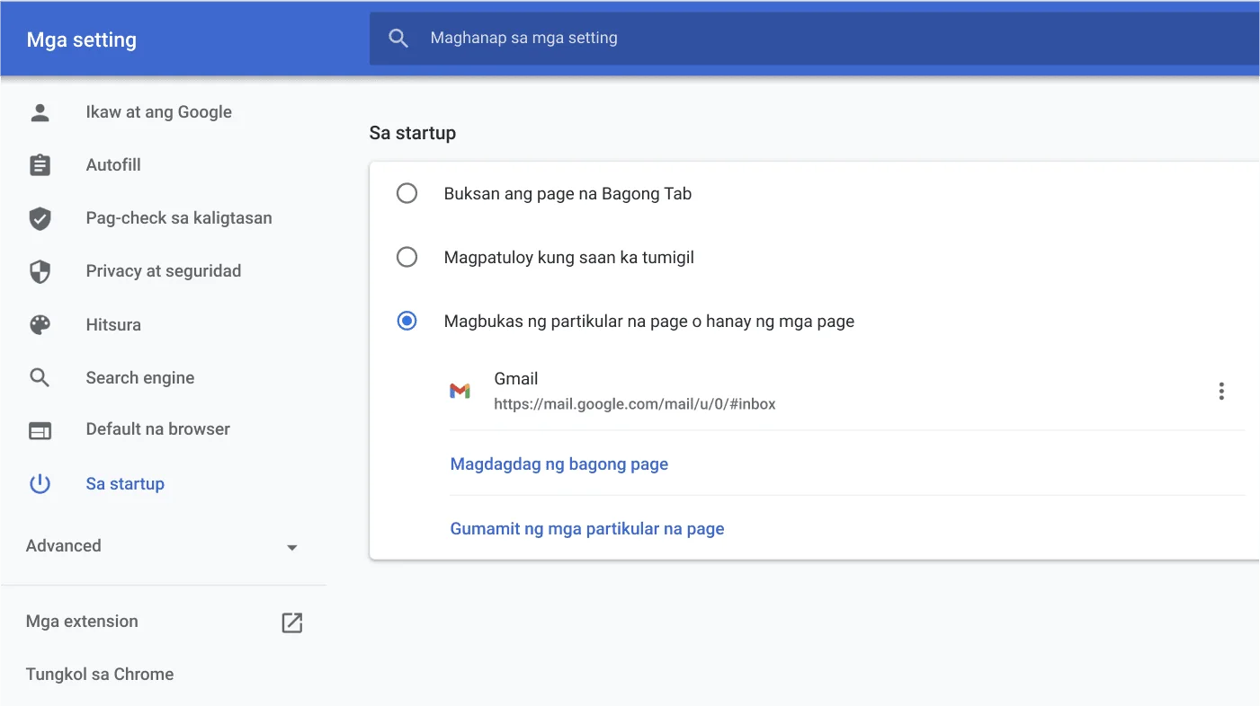Click the power icon next to Sa startup
1260x706 pixels.
click(40, 483)
